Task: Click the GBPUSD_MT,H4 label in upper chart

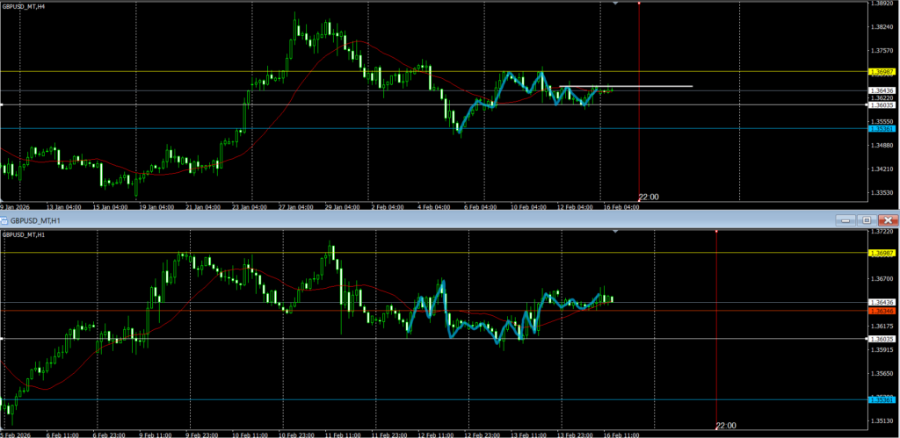Action: [25, 5]
